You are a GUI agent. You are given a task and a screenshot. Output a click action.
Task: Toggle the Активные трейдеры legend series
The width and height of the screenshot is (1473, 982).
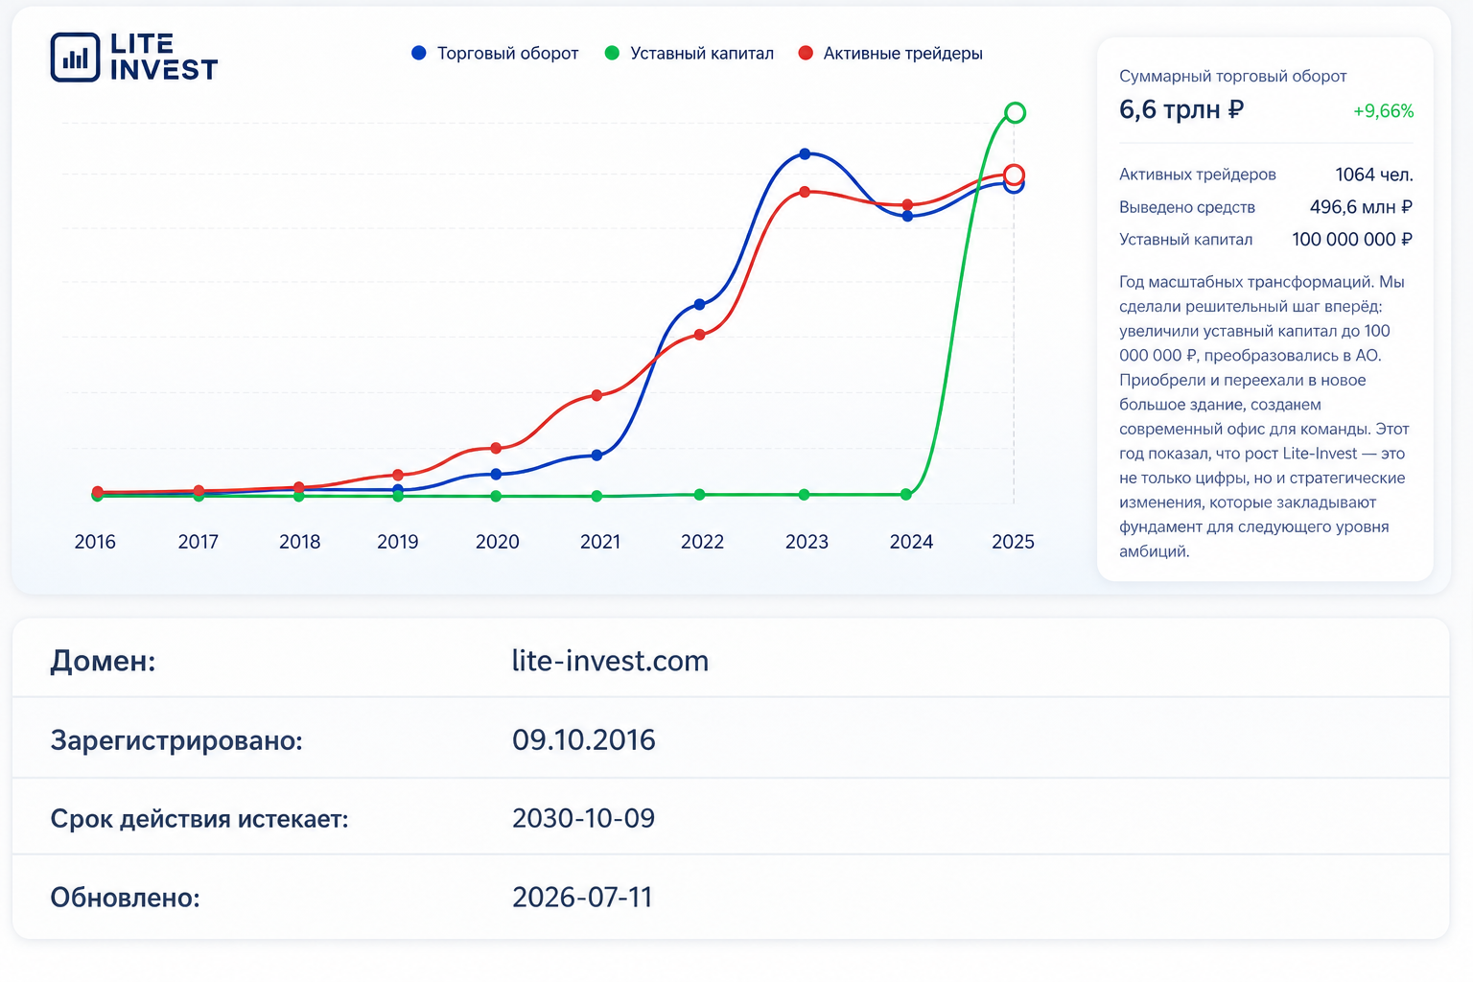point(891,54)
